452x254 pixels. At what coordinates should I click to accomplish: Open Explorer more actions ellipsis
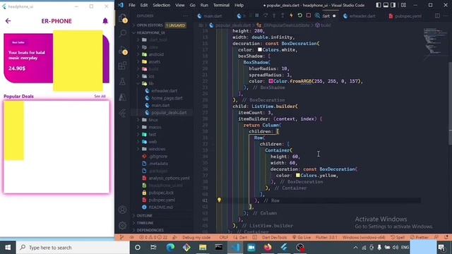185,16
